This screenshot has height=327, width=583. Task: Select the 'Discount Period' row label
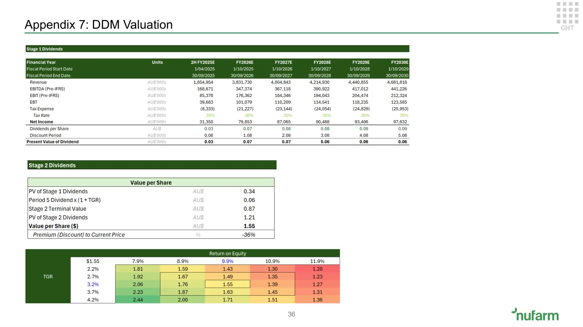click(x=46, y=136)
